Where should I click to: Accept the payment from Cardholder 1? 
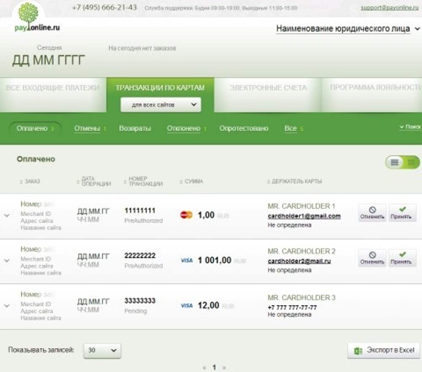click(x=402, y=213)
